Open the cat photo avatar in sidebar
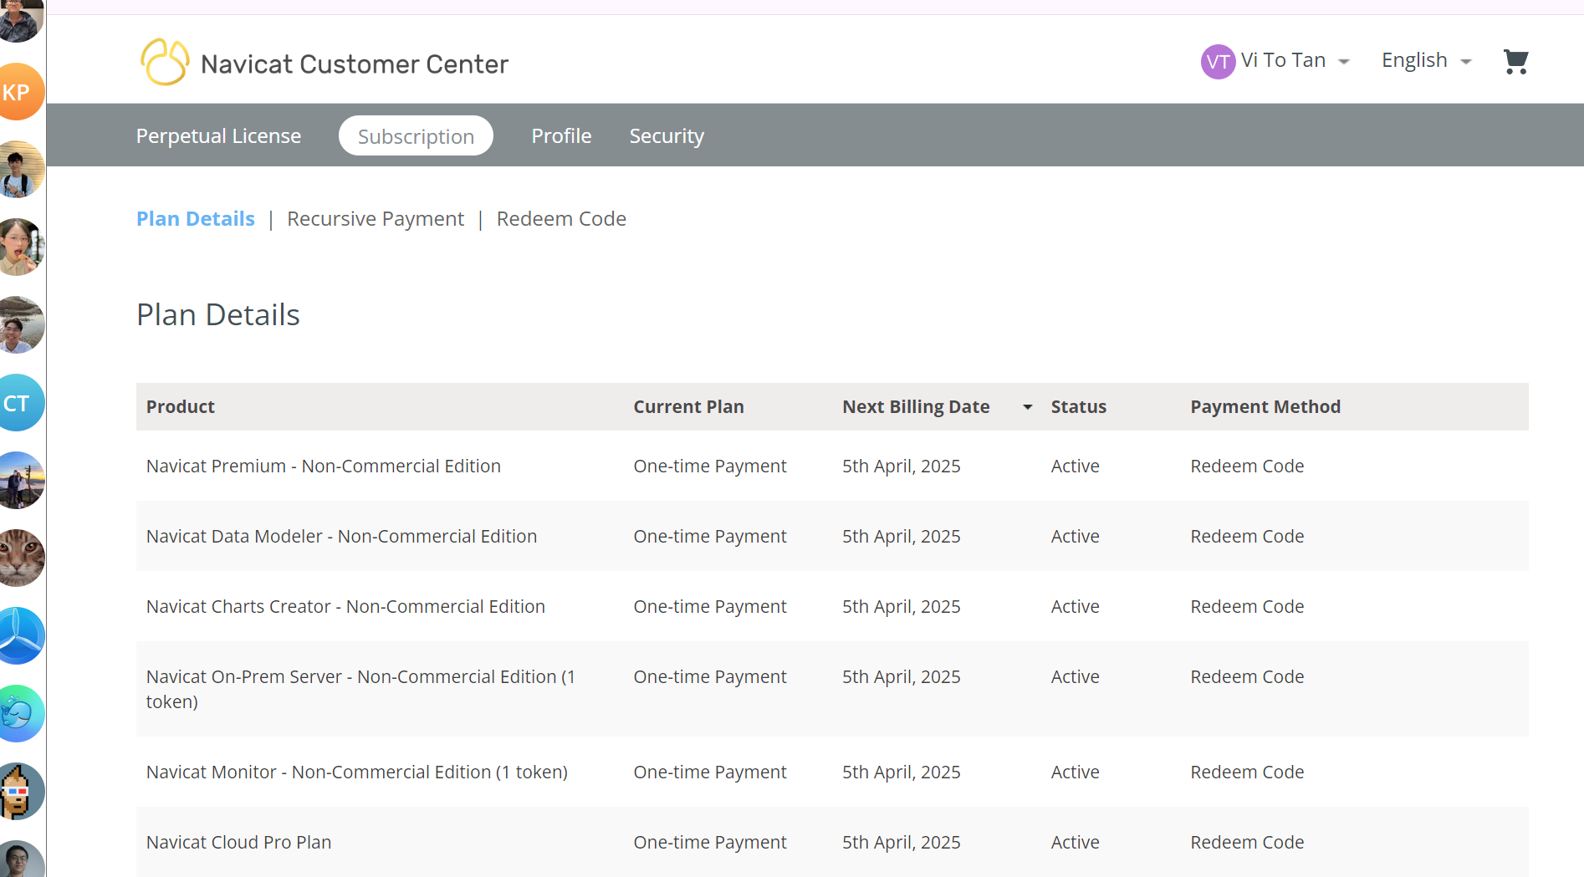The image size is (1584, 877). point(18,558)
